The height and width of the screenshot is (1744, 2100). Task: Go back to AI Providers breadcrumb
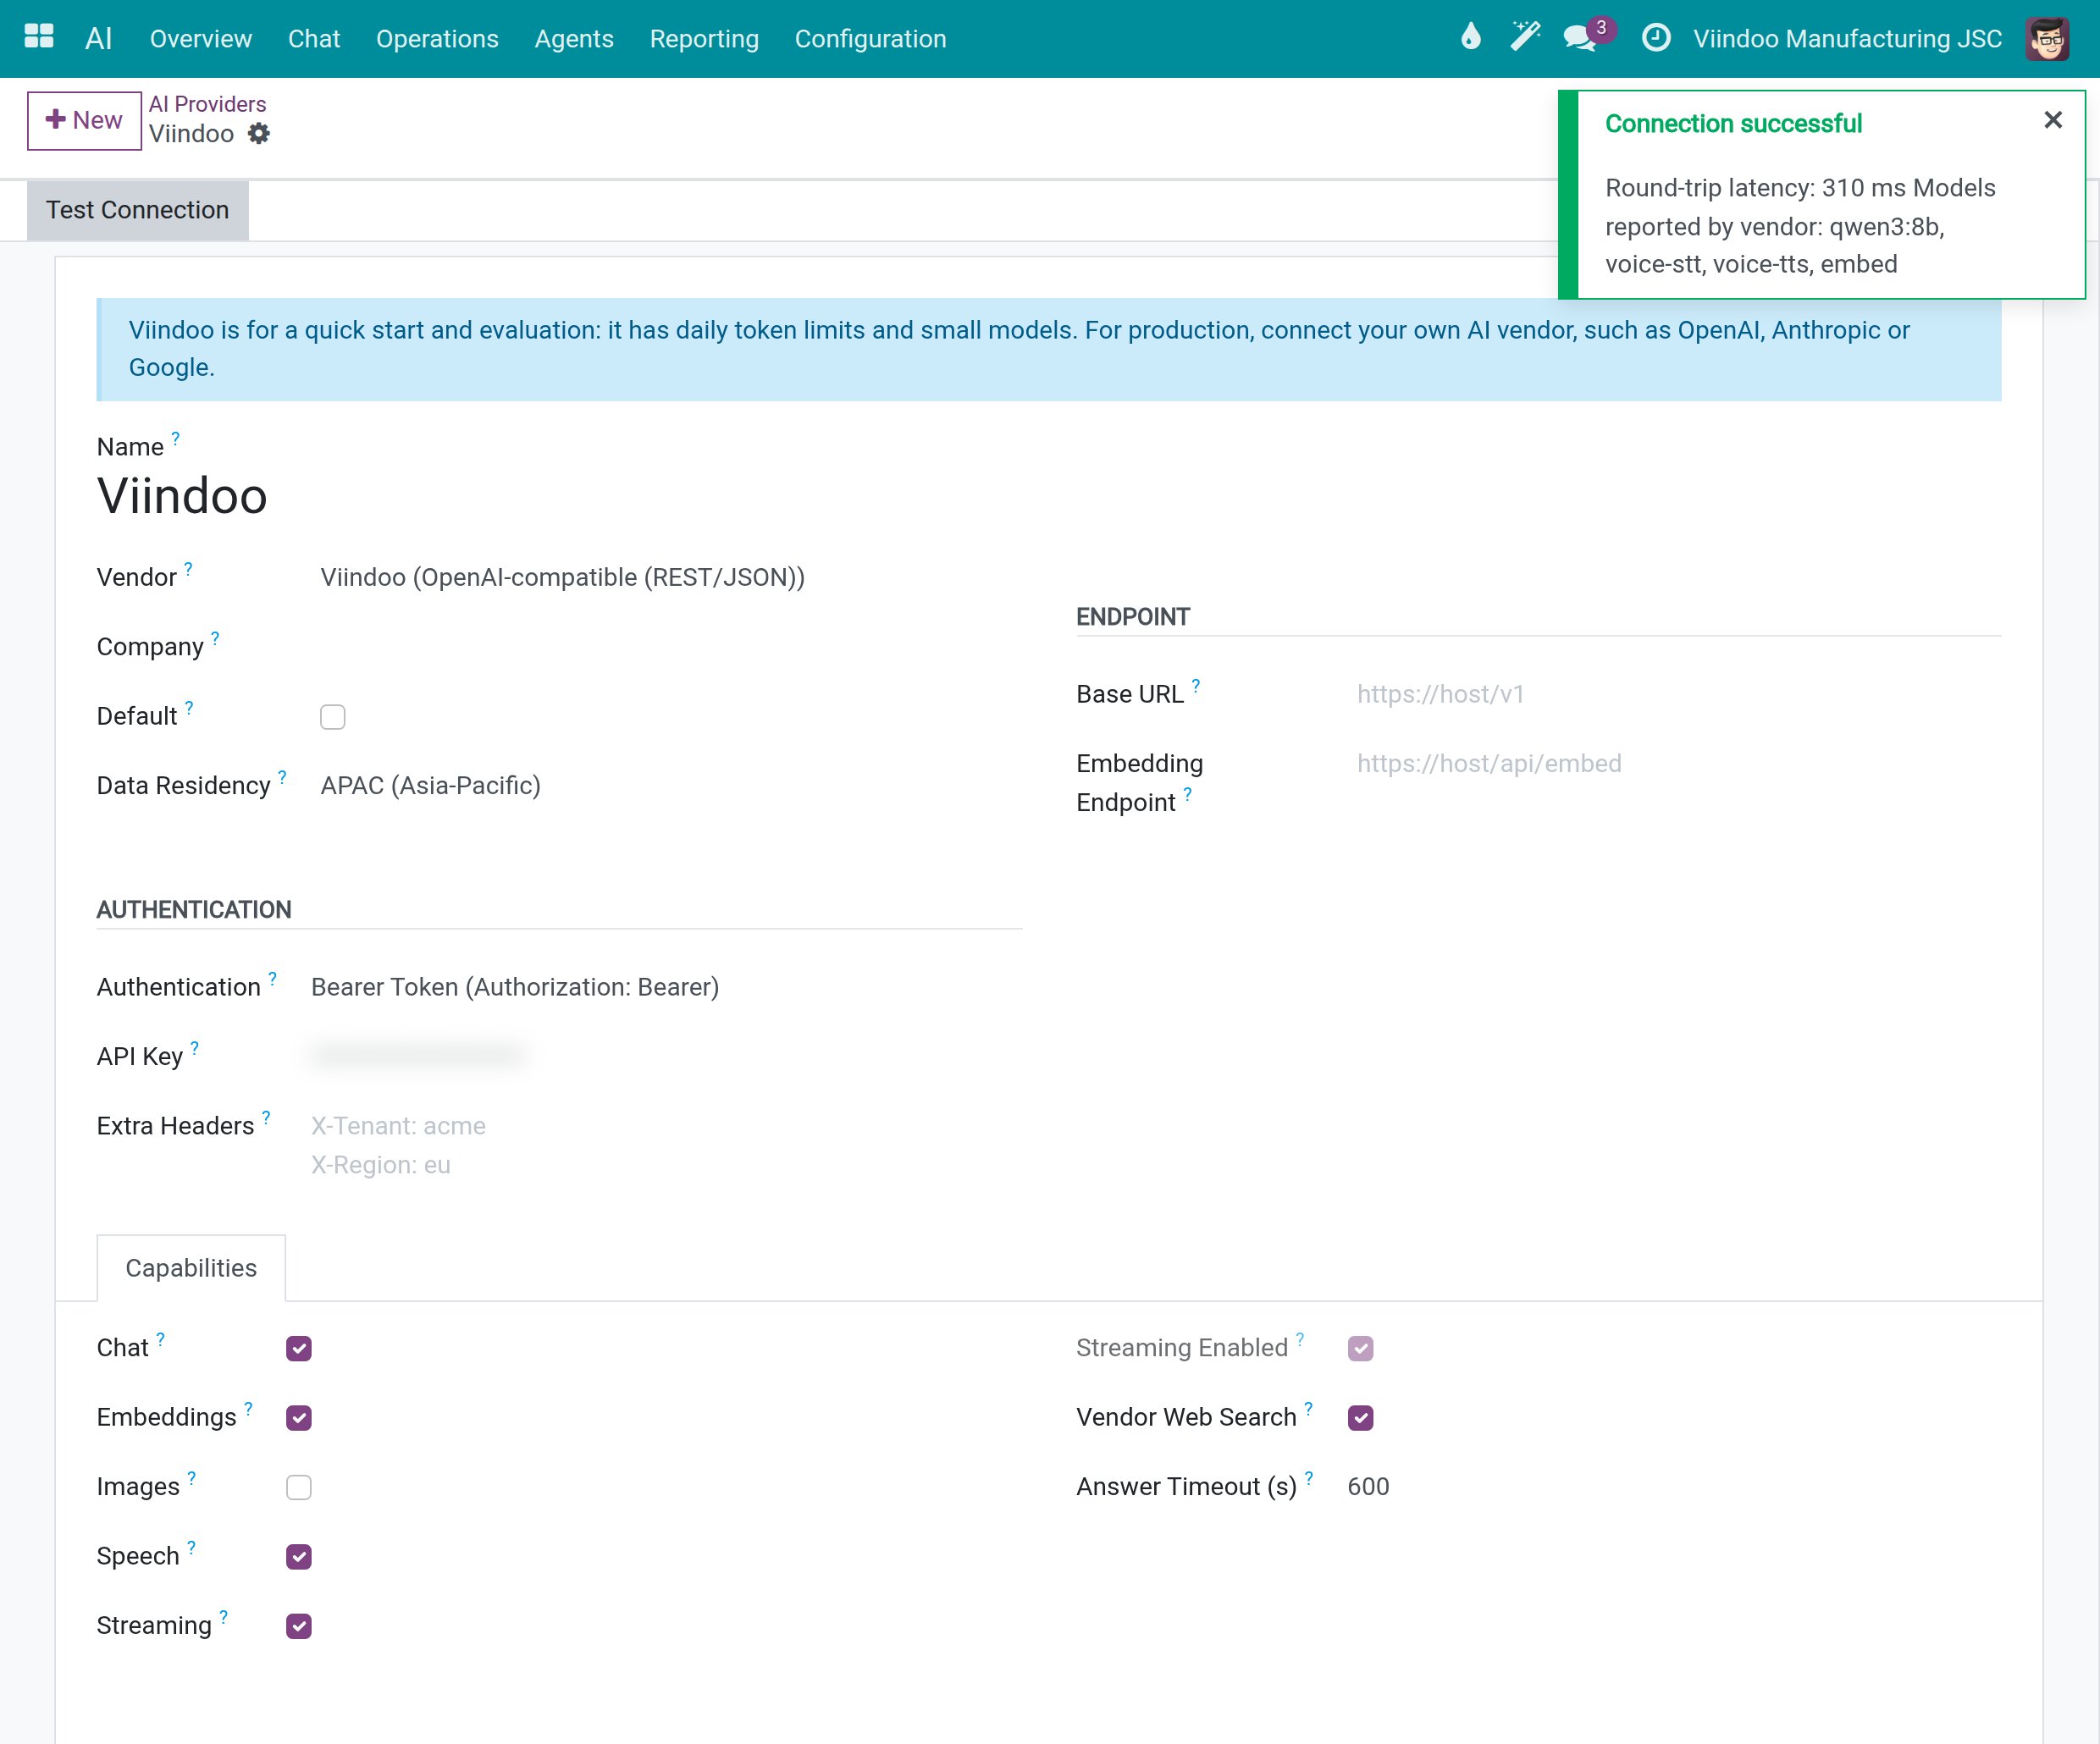click(x=207, y=104)
